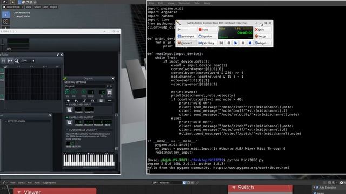Click MIDI output PROGRAM field
This screenshot has width=346, height=194.
pos(98,122)
